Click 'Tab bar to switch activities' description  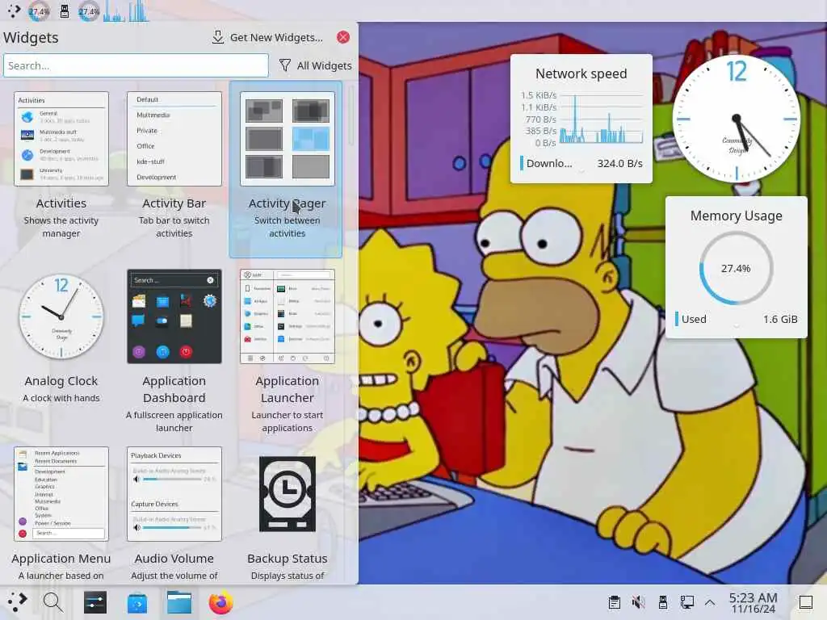coord(174,227)
